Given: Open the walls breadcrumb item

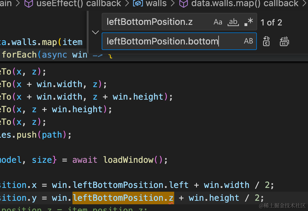Looking at the screenshot, I should click(x=156, y=3).
